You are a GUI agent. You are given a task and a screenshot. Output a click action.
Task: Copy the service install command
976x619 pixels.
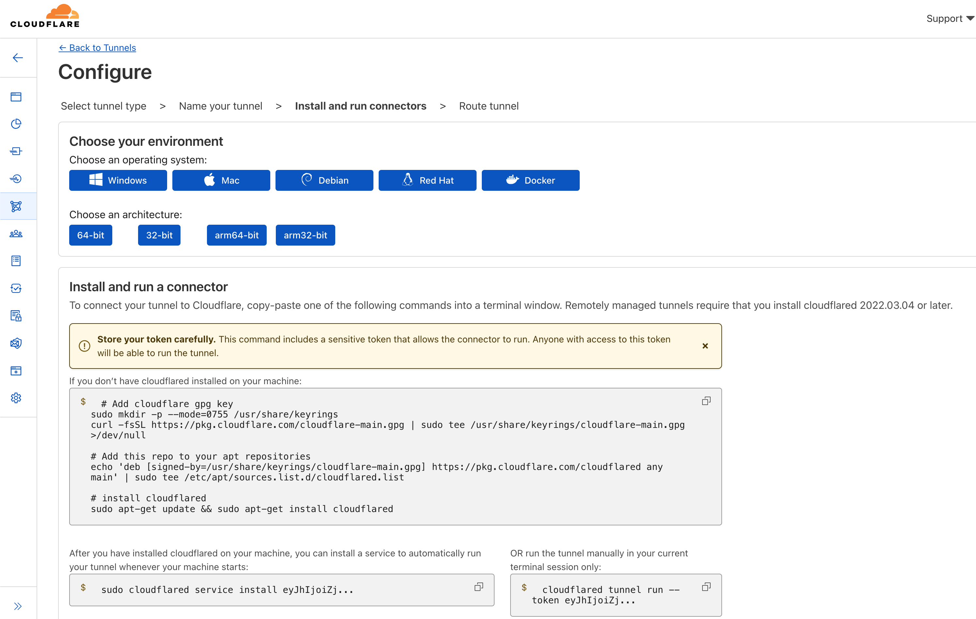pos(479,587)
